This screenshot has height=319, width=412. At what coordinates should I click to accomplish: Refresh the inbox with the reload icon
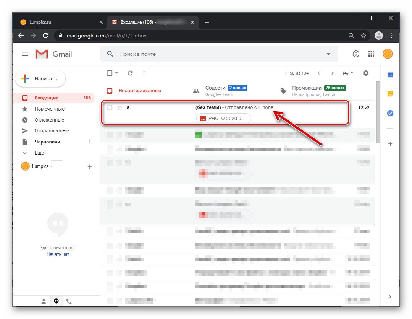tap(130, 73)
